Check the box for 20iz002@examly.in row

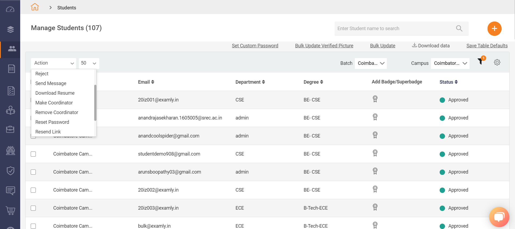point(33,190)
